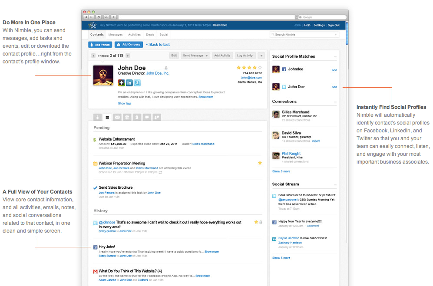The height and width of the screenshot is (286, 433).
Task: Open the Social tab
Action: click(x=163, y=35)
